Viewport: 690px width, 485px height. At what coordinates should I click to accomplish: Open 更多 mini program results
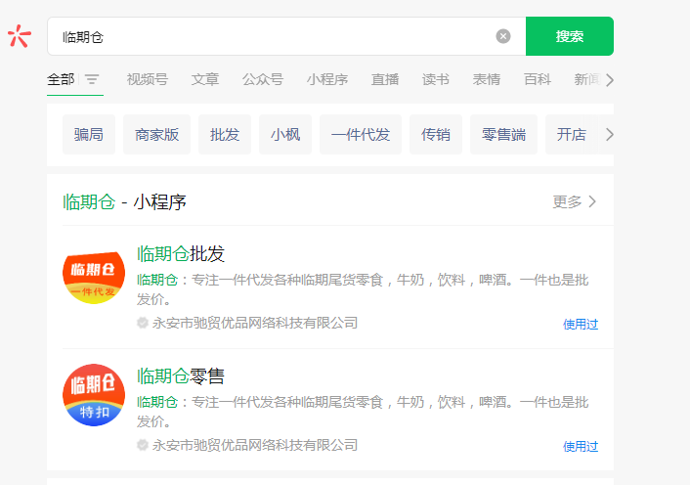tap(575, 201)
